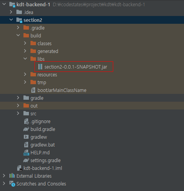Expand the resources folder
This screenshot has height=191, width=184.
(x=25, y=75)
